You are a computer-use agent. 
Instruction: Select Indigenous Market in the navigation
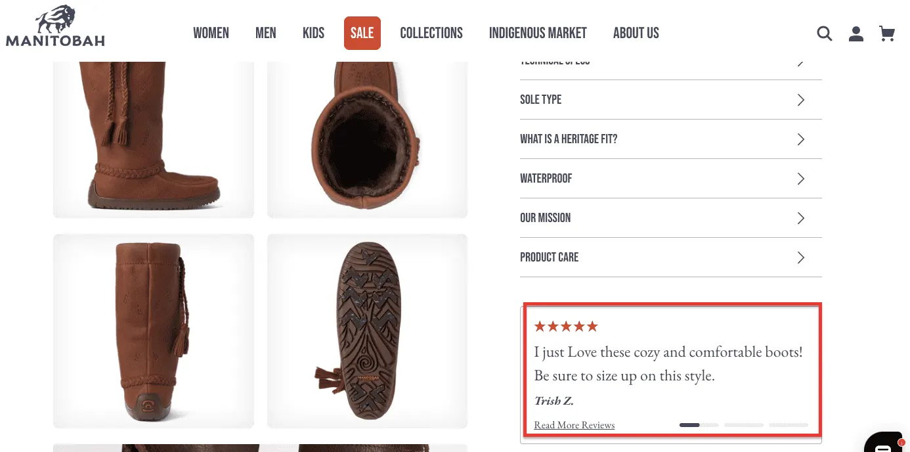click(x=538, y=33)
